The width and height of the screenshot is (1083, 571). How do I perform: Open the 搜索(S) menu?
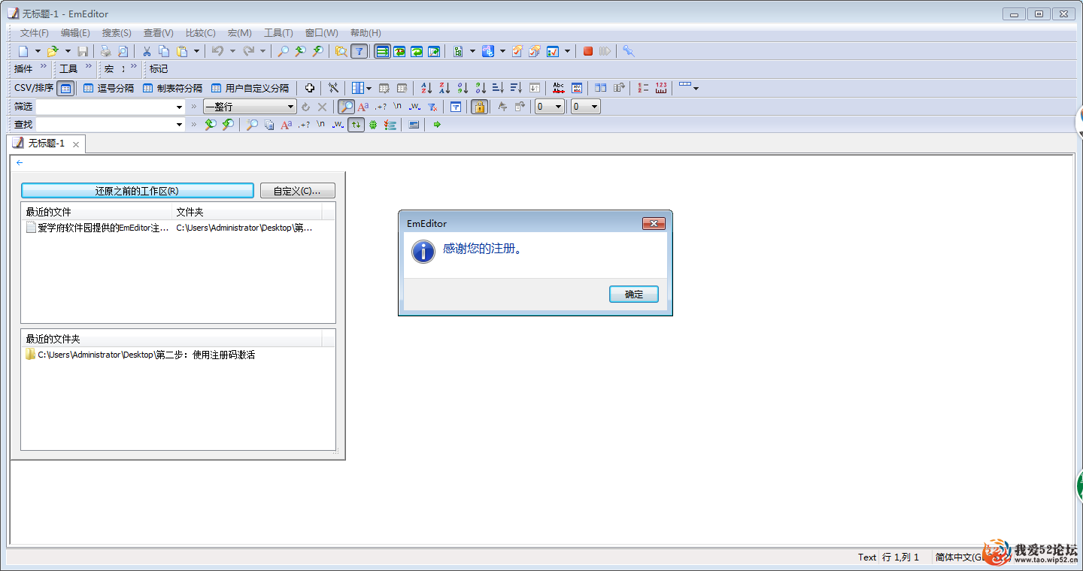coord(117,33)
